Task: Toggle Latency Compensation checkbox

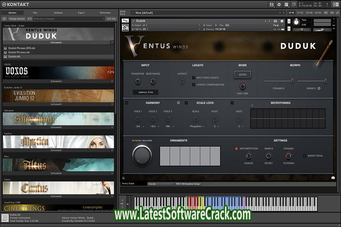Action: pyautogui.click(x=194, y=84)
